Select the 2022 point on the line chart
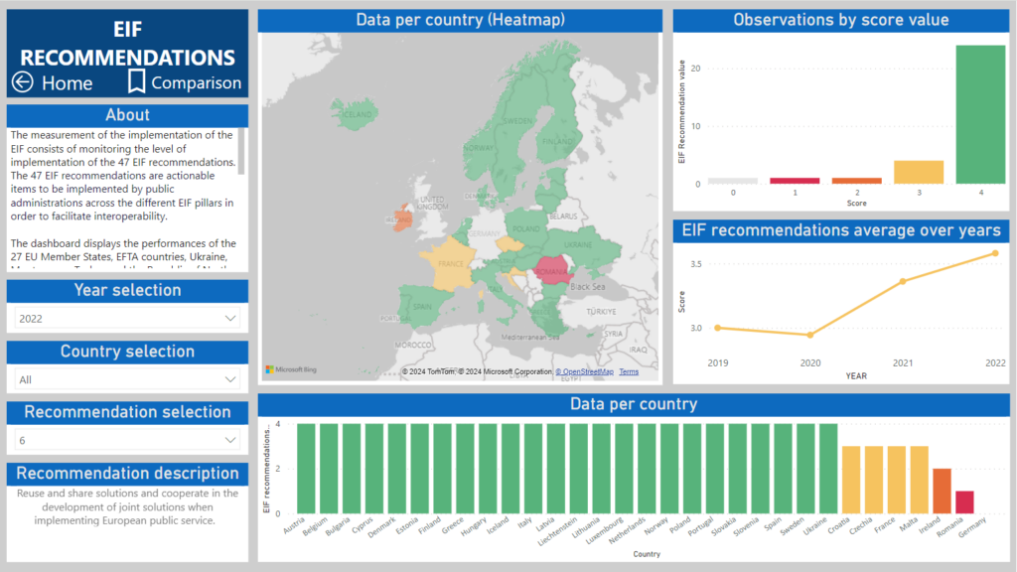Screen dimensions: 1017x572 pos(995,253)
